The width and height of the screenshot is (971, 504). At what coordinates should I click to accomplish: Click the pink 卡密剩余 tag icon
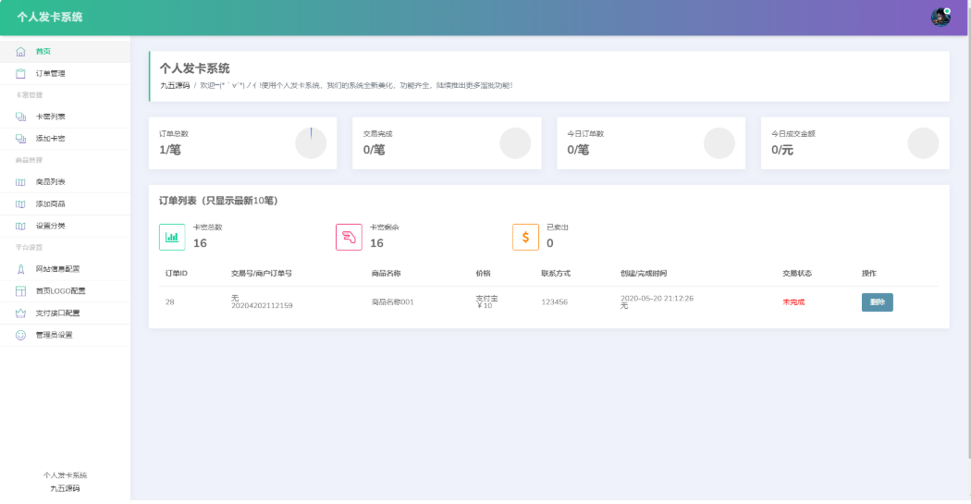point(349,237)
